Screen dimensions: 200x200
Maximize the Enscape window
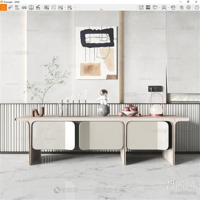tap(188, 2)
